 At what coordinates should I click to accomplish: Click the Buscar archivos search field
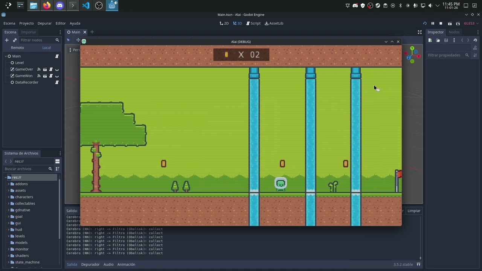click(28, 169)
